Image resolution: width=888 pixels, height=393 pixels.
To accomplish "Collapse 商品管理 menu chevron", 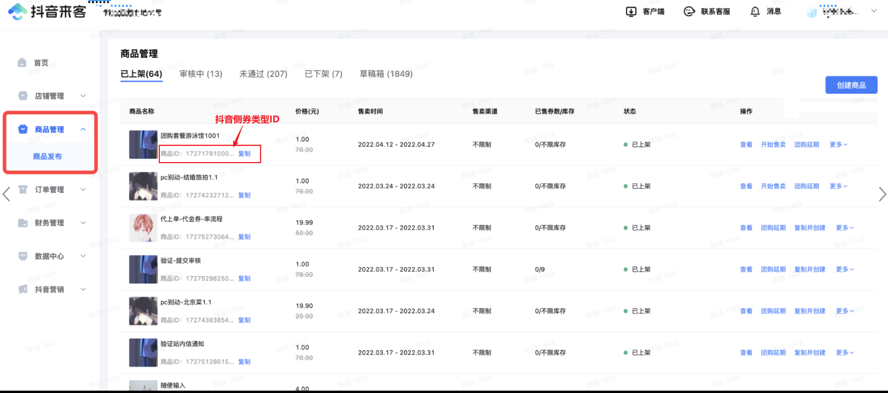I will click(83, 129).
